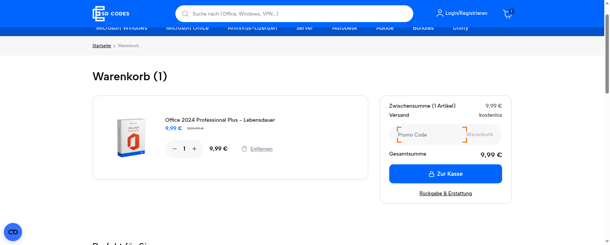Click the user account Login/Registrieren icon
The image size is (610, 245).
[440, 13]
